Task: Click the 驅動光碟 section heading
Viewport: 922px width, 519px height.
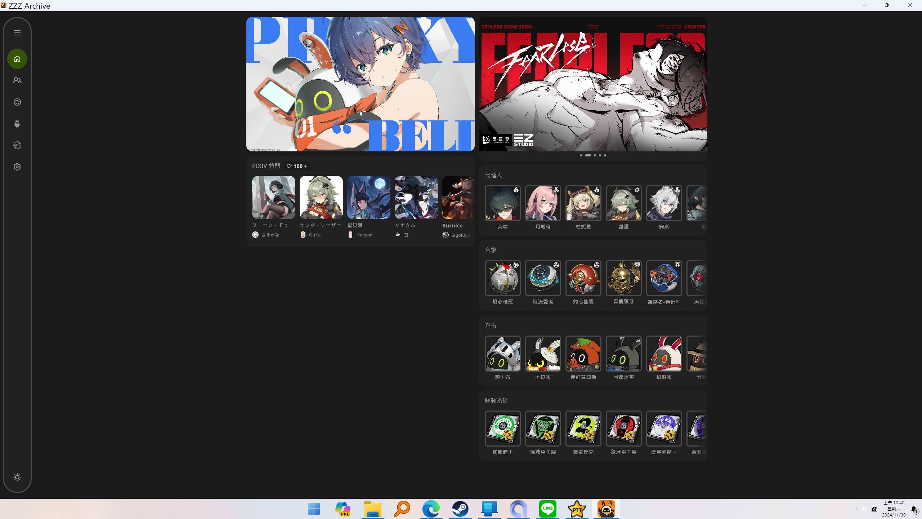Action: click(496, 400)
